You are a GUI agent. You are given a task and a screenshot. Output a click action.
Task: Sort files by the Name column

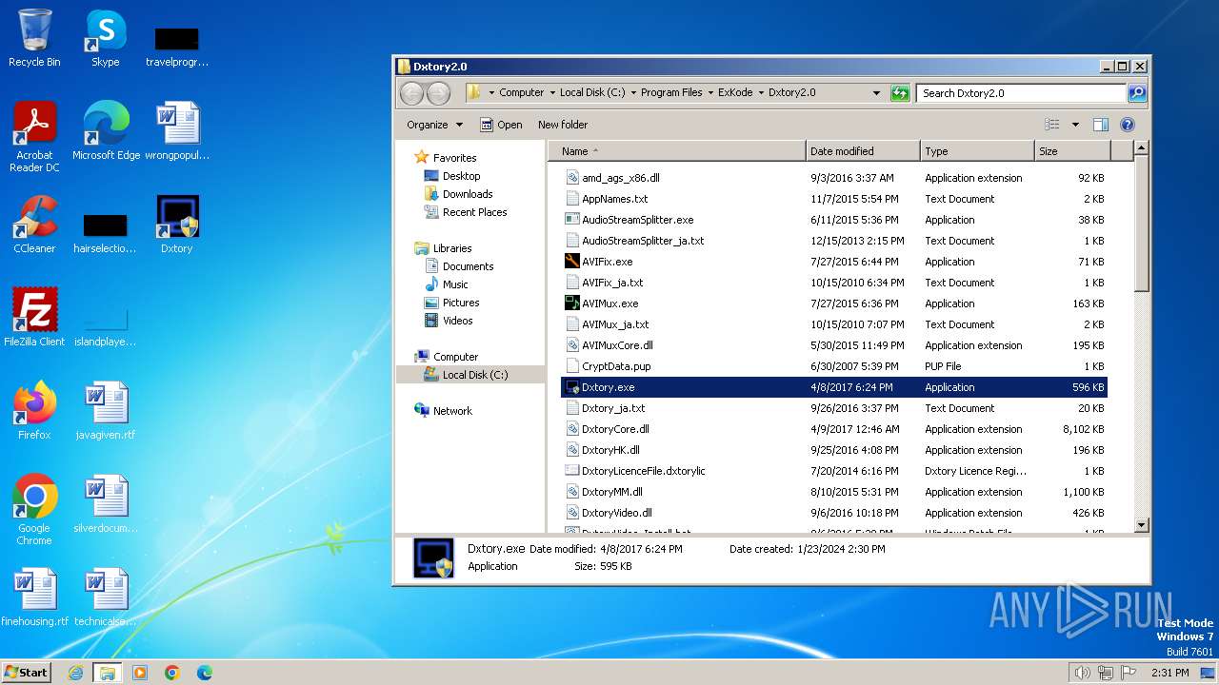(x=676, y=151)
